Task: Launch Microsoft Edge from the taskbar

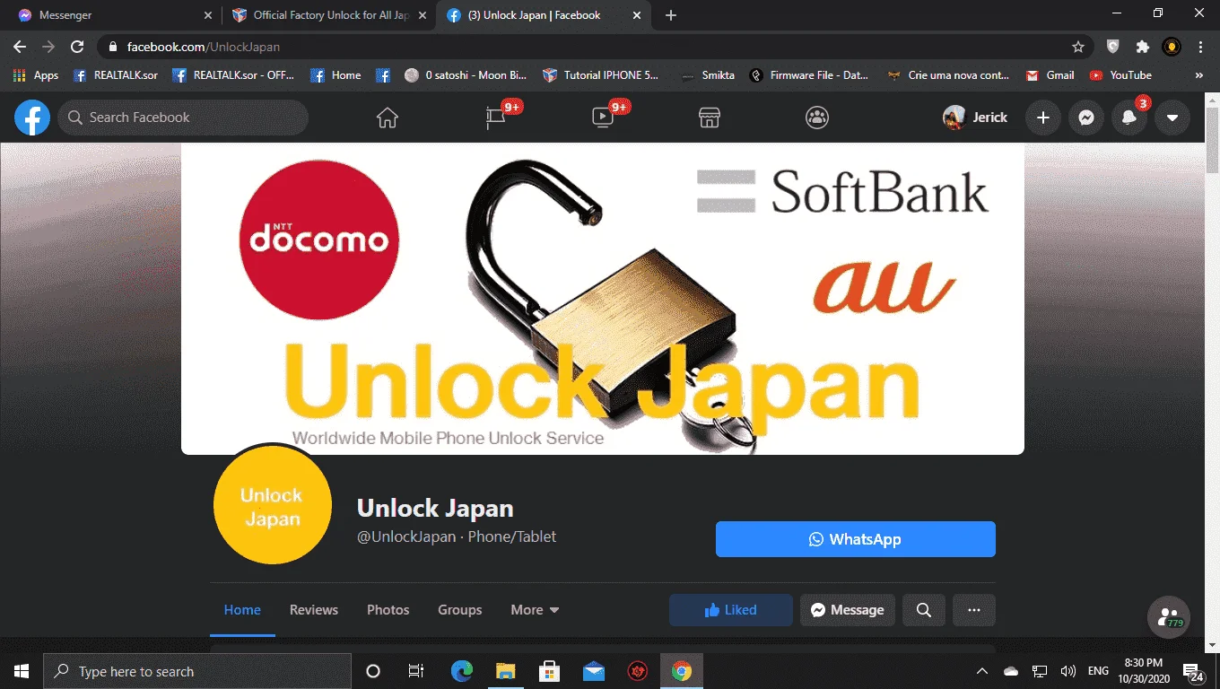Action: coord(462,671)
